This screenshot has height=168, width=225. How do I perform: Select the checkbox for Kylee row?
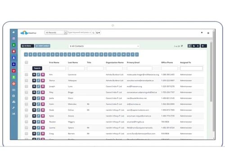pos(27,116)
